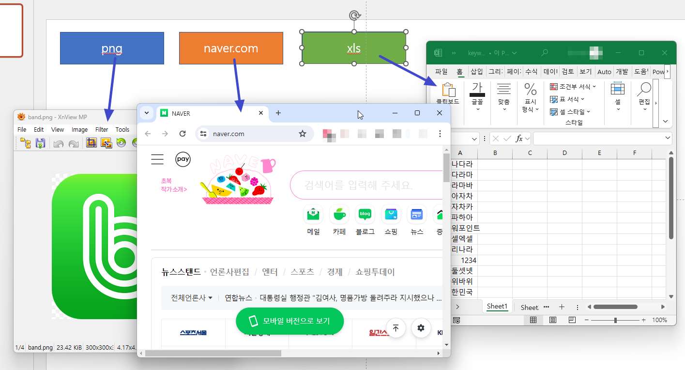Viewport: 685px width, 370px height.
Task: Click the Undo arrow in XnView toolbar
Action: point(59,143)
